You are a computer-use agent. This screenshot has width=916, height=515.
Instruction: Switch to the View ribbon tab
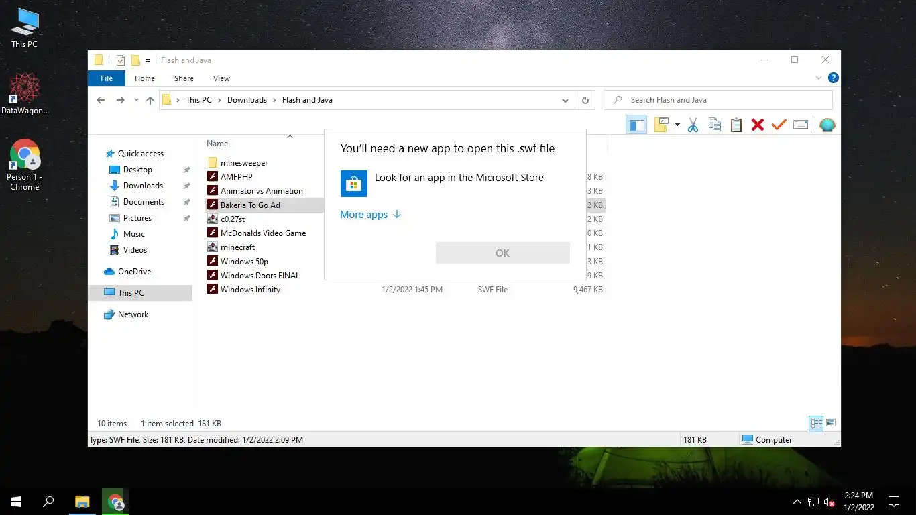(x=221, y=78)
